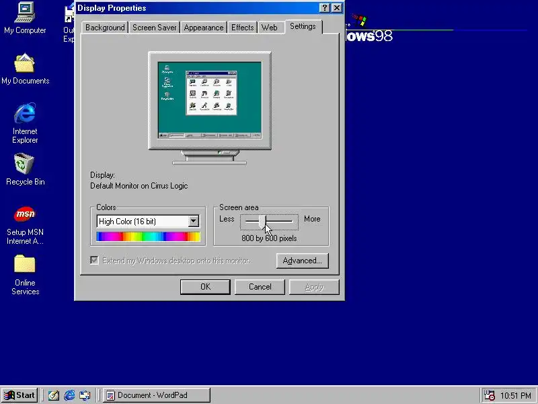538x404 pixels.
Task: Click the Outlook Express desktop icon behind the dialog
Action: click(69, 22)
